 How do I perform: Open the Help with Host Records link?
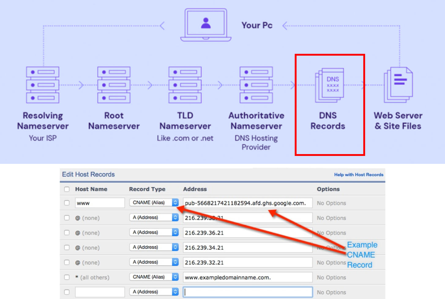click(358, 175)
